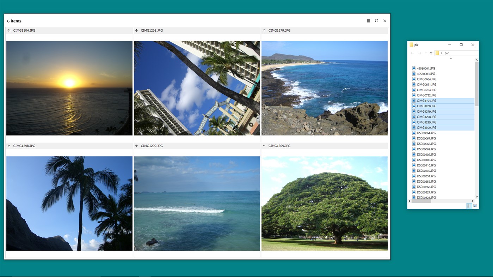Switch Explorer to large thumbnails view
Viewport: 493px width, 277px height.
[474, 206]
